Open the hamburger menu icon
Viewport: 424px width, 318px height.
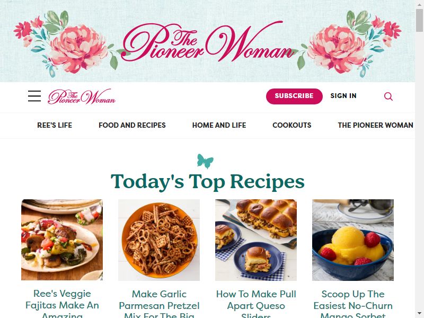click(34, 96)
